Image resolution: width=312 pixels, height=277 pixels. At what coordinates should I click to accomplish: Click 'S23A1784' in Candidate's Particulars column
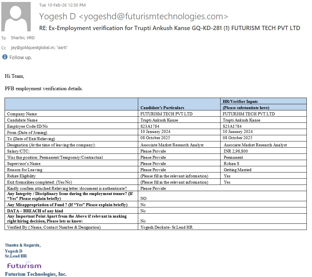[150, 126]
